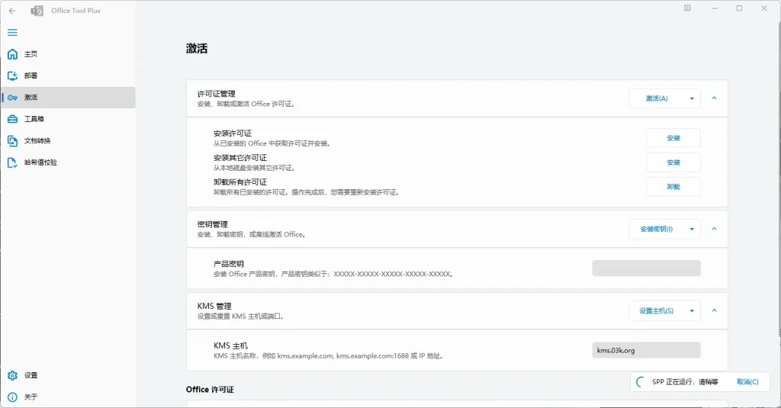
Task: Click the KMS 主机 field showing kms.03k.org
Action: [646, 350]
